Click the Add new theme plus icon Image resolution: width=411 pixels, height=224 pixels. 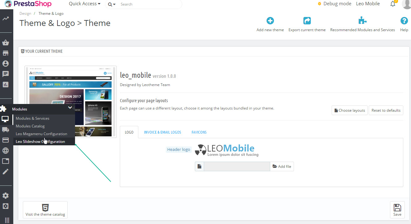click(x=270, y=21)
